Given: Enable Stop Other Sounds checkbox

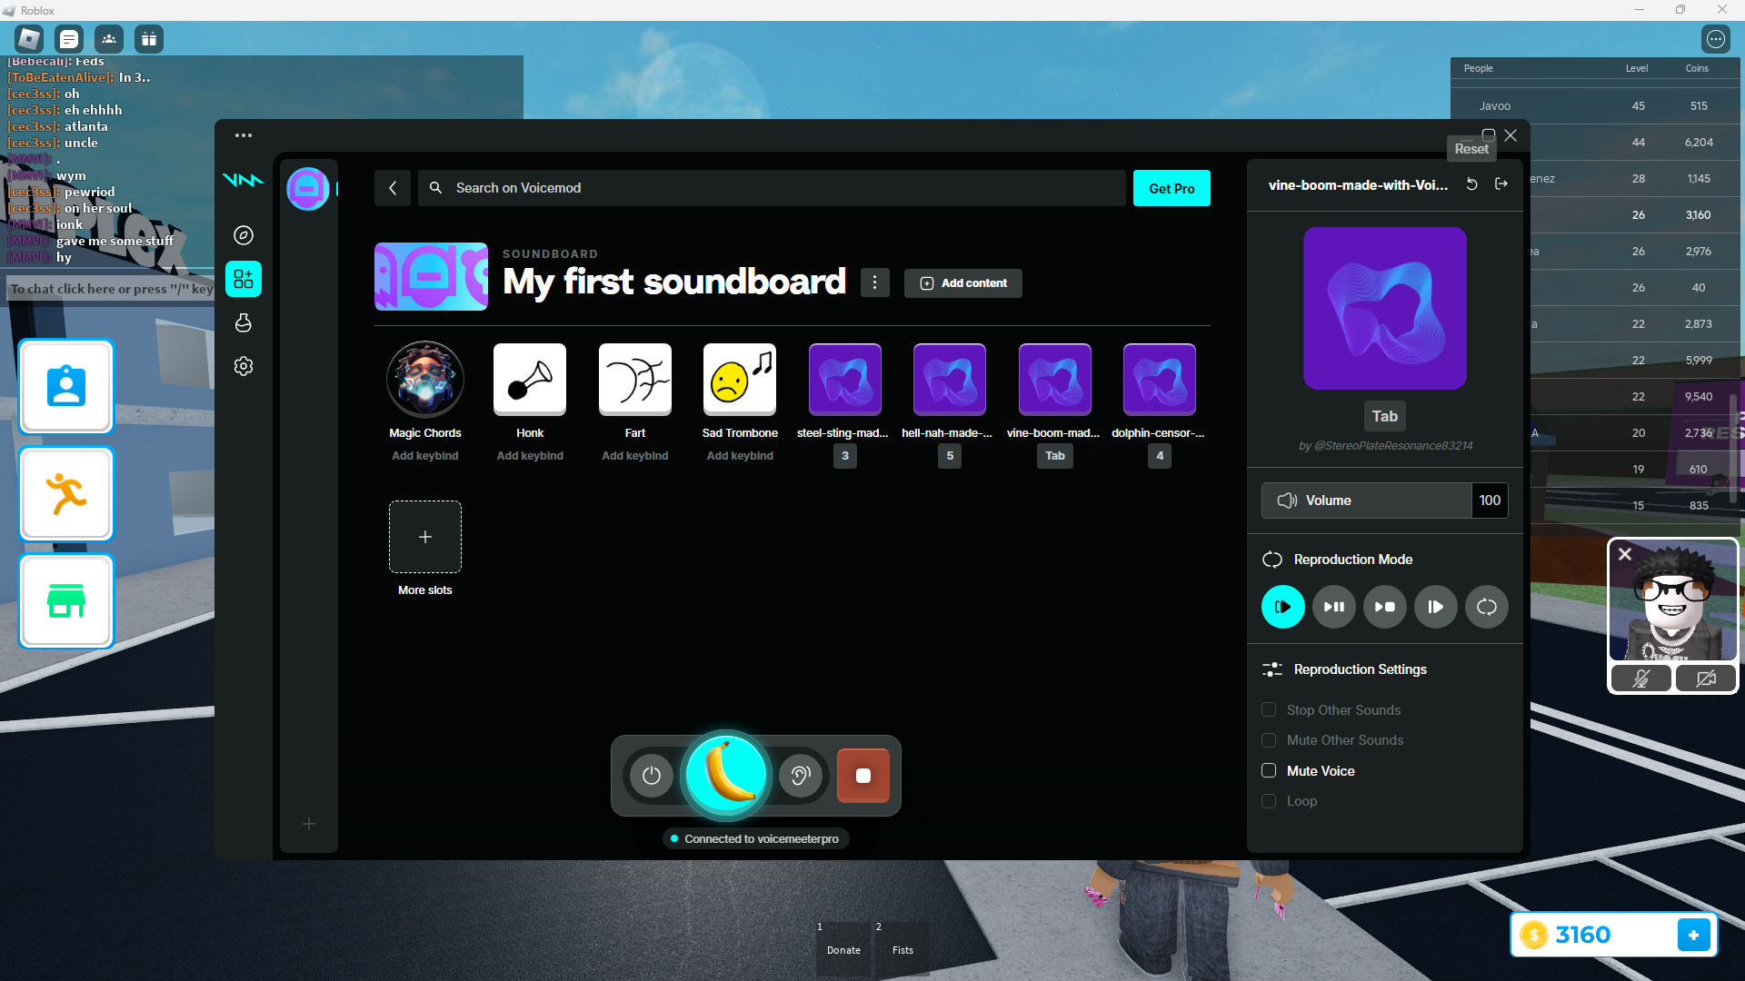Looking at the screenshot, I should [1269, 710].
